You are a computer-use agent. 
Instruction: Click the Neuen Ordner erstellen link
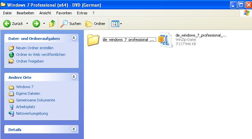tap(35, 48)
